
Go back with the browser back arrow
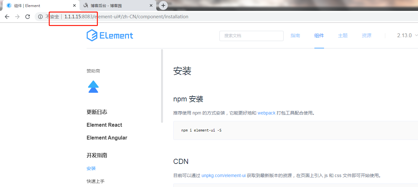pyautogui.click(x=7, y=17)
